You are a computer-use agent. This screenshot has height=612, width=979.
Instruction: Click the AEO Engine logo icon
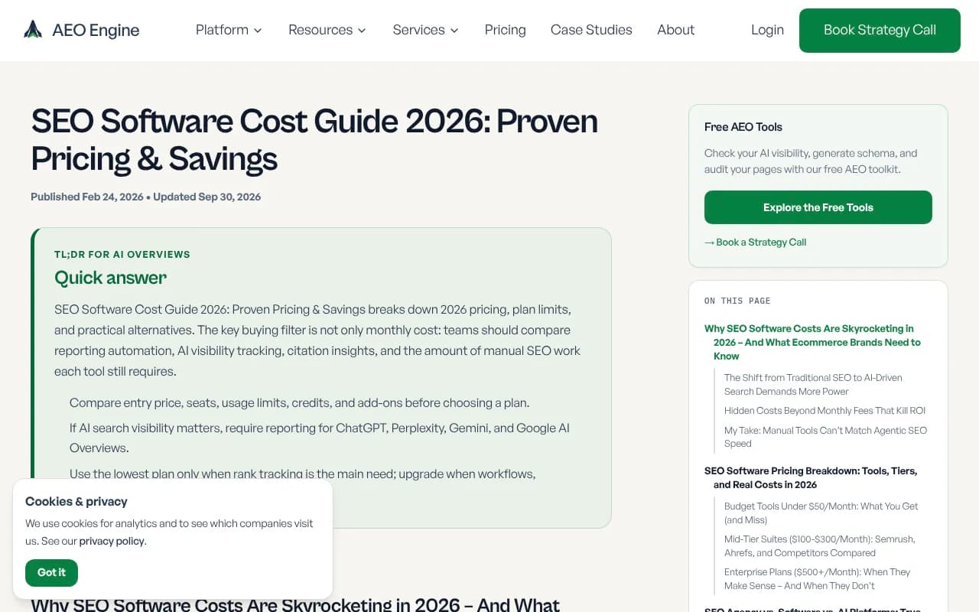coord(33,30)
